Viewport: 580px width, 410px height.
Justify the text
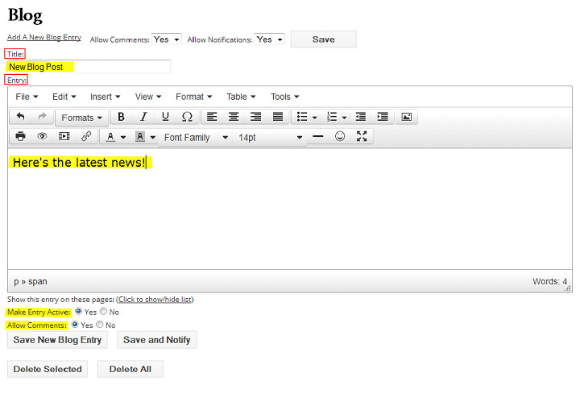pos(278,117)
